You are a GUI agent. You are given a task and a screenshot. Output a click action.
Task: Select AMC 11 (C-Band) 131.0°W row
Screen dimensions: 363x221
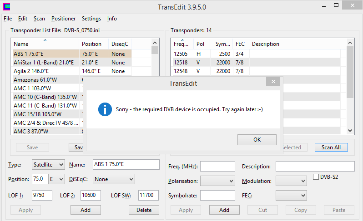[48, 106]
